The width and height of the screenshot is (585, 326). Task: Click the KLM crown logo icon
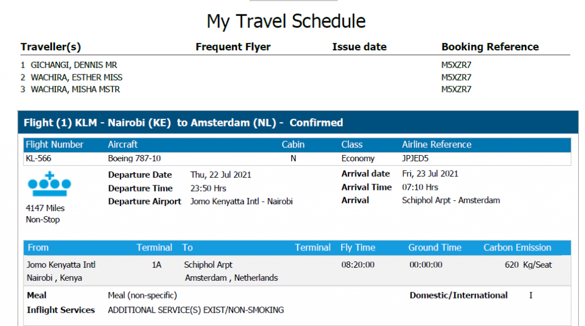click(49, 184)
